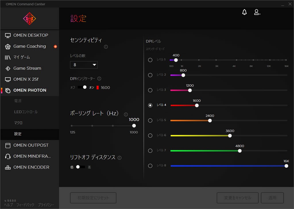The width and height of the screenshot is (294, 209).
Task: Open the OMEN X 25f section
Action: (30, 80)
